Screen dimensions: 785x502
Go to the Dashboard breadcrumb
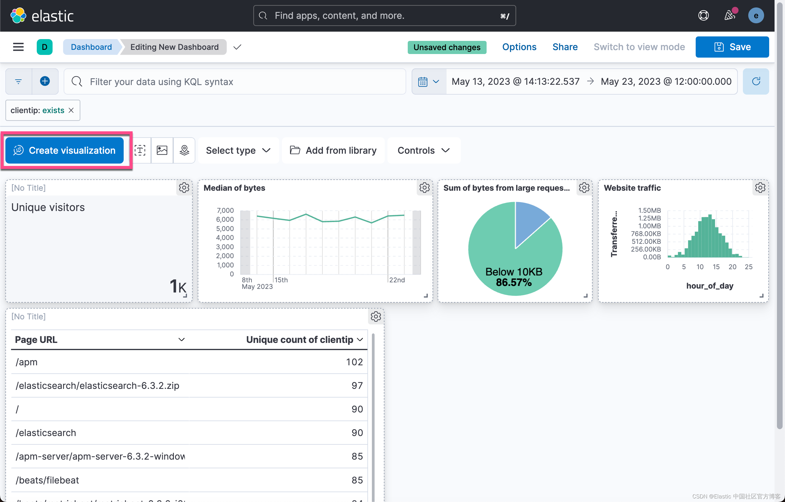point(91,47)
